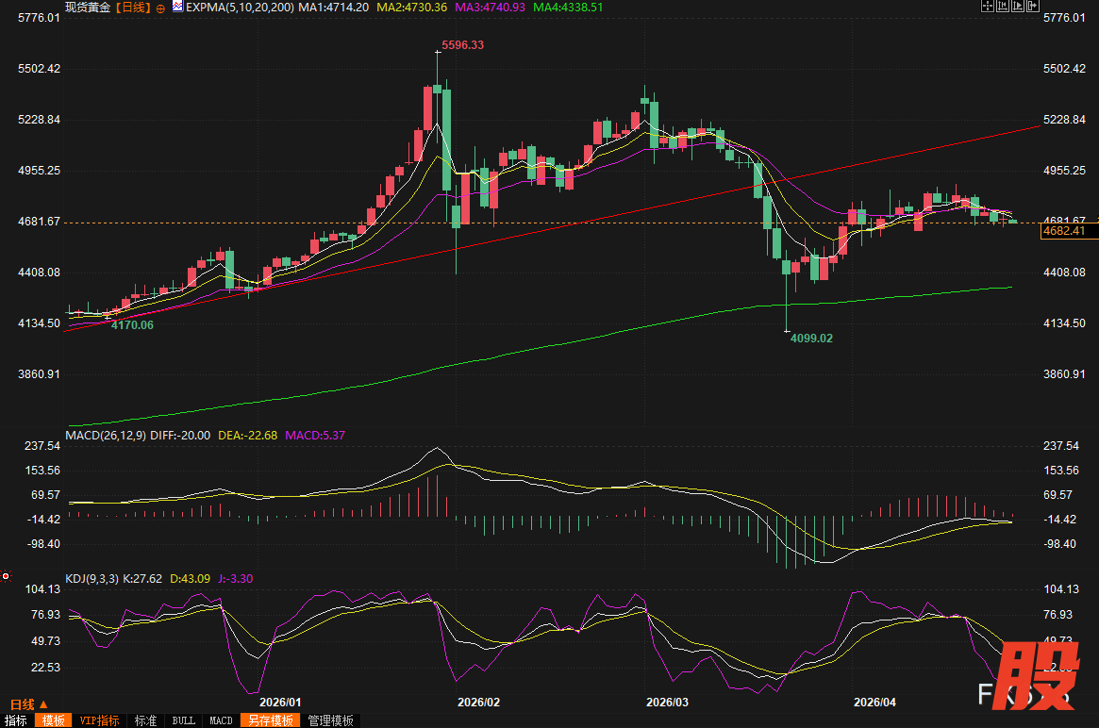This screenshot has width=1099, height=728.
Task: Select the MACD template in bottom bar
Action: [221, 720]
